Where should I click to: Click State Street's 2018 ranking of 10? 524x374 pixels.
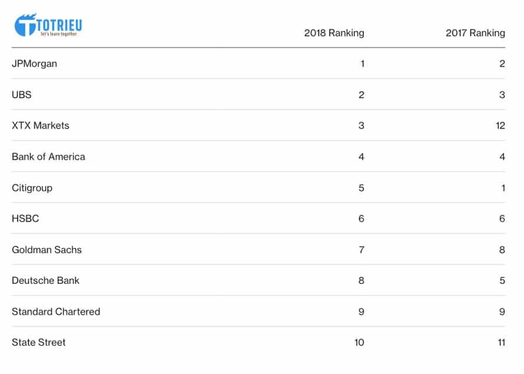pyautogui.click(x=359, y=343)
